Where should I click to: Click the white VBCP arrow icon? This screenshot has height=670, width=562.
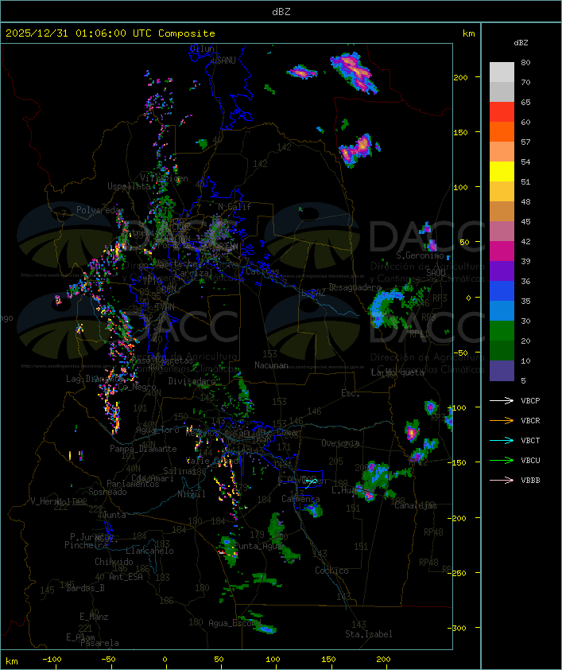[502, 400]
